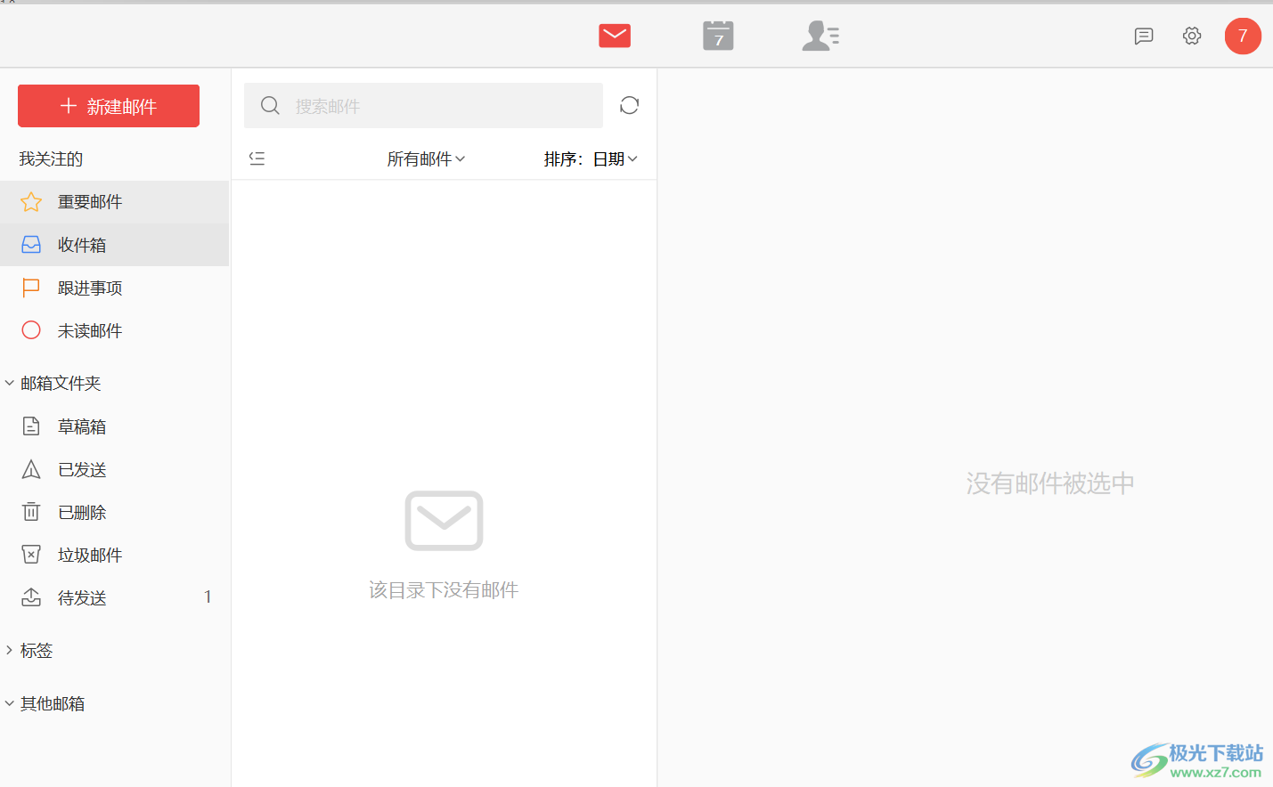This screenshot has height=787, width=1273.
Task: Open the 已发送 folder
Action: 114,469
